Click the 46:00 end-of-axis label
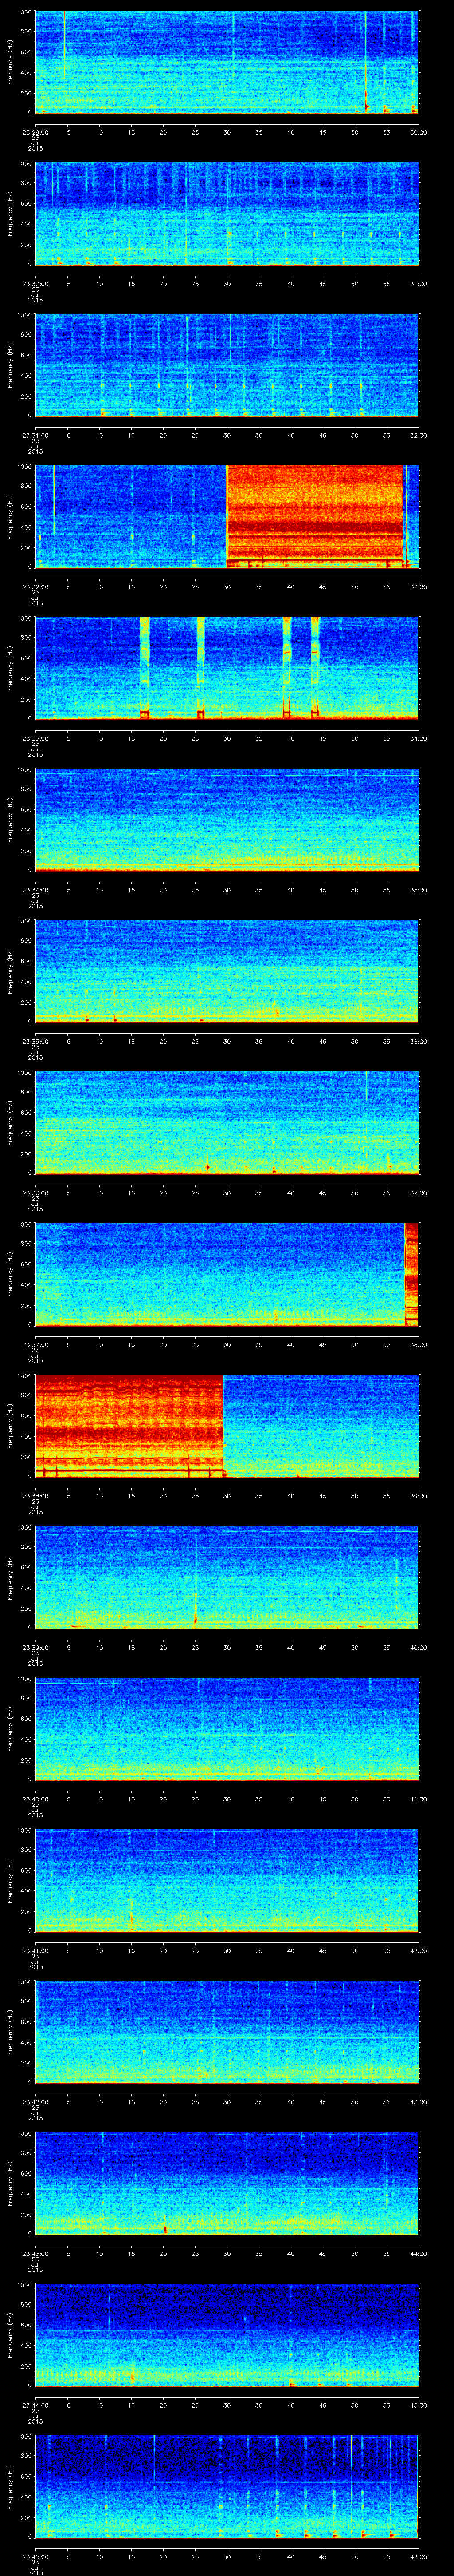The height and width of the screenshot is (2576, 454). click(x=419, y=2556)
